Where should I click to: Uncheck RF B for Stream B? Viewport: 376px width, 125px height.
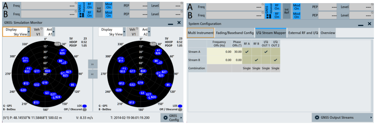point(256,60)
